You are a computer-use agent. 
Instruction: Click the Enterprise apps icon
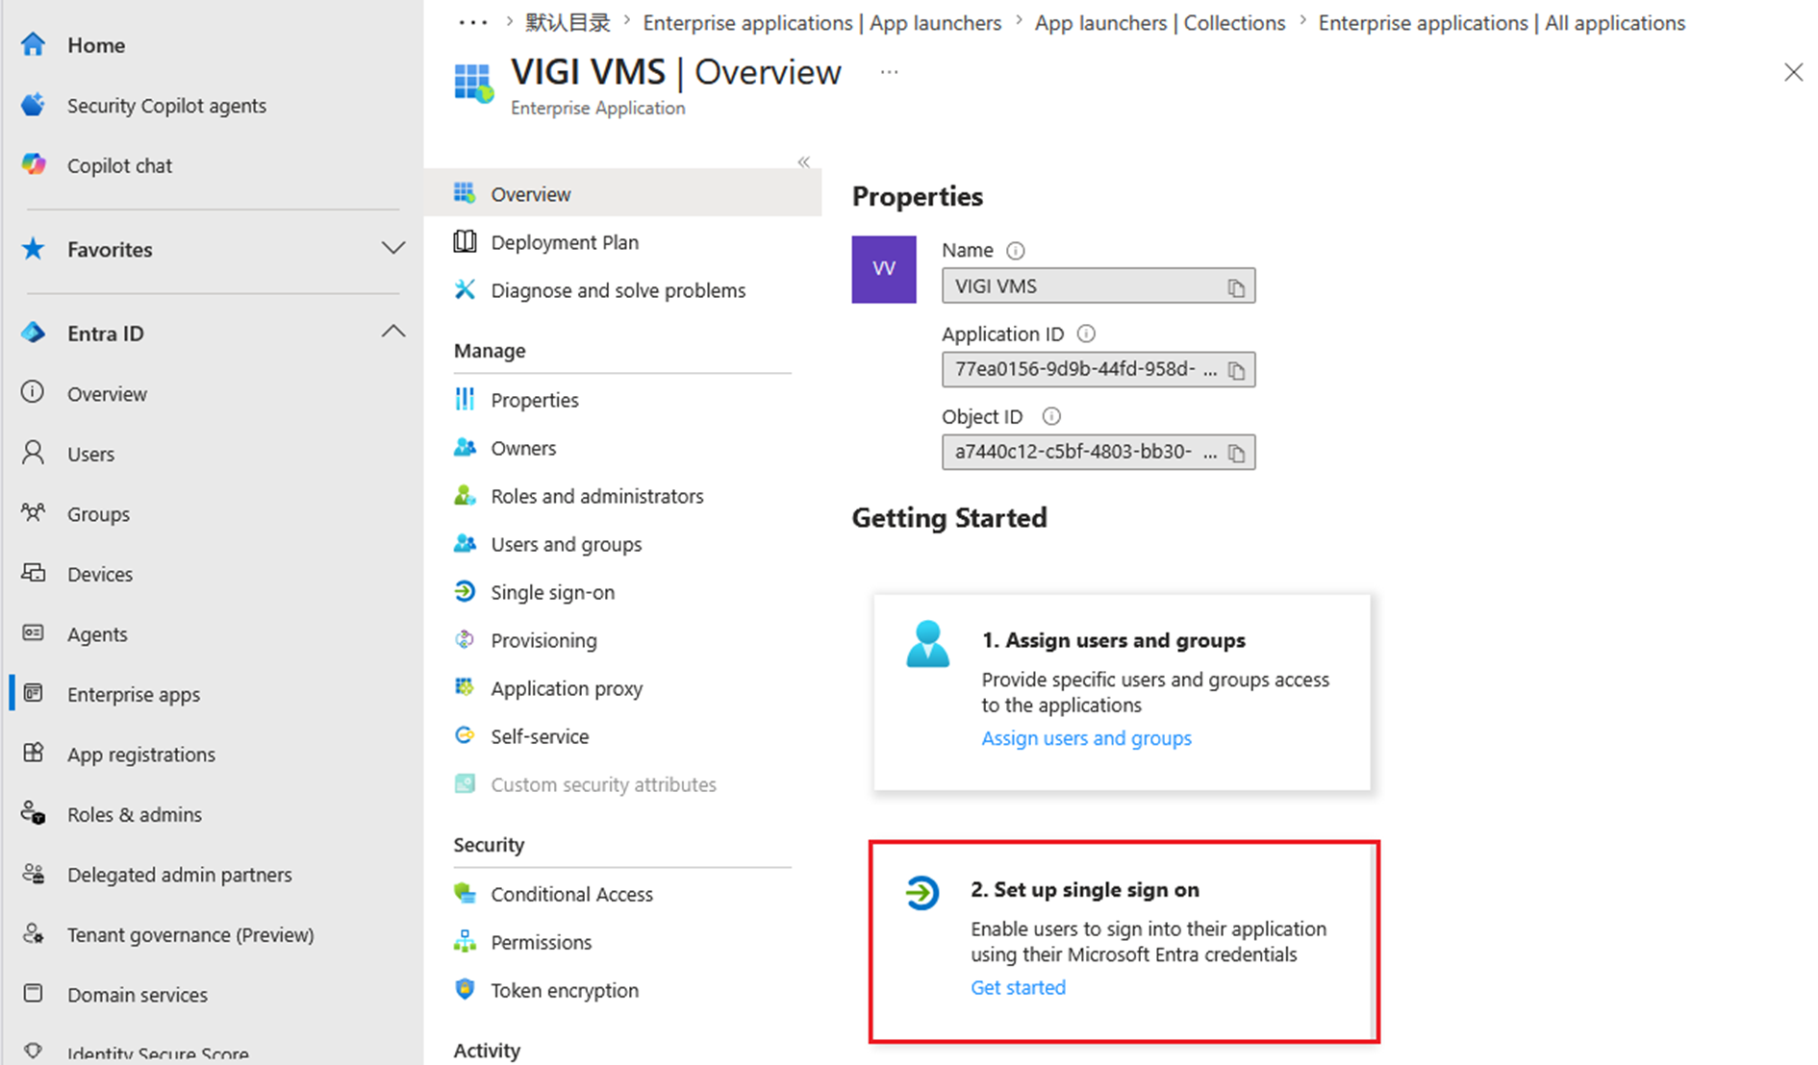coord(33,693)
